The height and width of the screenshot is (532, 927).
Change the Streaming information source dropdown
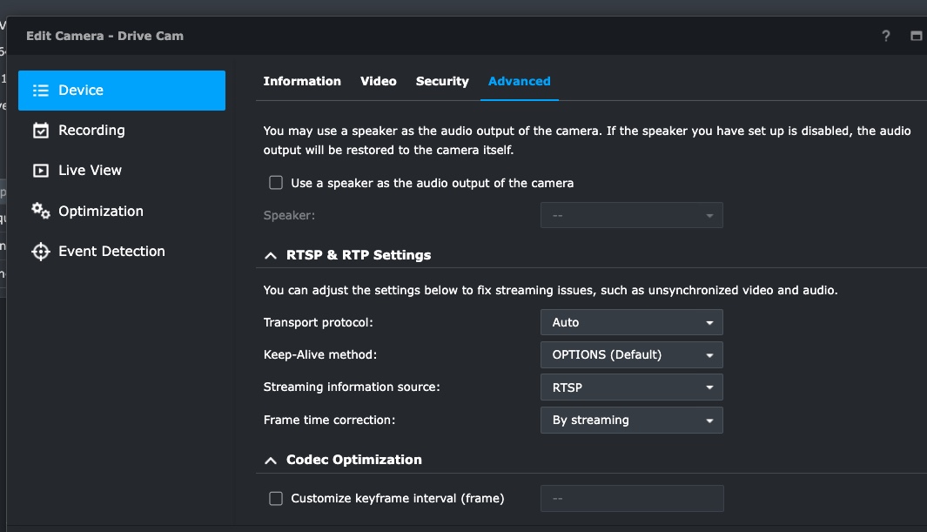(x=631, y=387)
